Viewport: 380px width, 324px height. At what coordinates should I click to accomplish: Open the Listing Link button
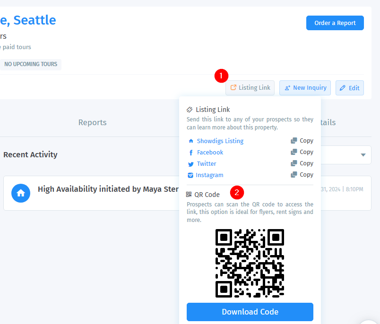click(250, 88)
